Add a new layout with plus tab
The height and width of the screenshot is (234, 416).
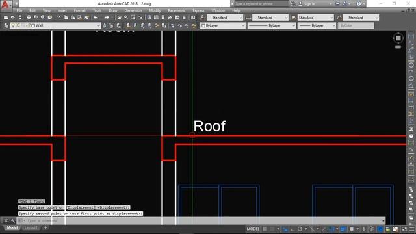point(45,227)
